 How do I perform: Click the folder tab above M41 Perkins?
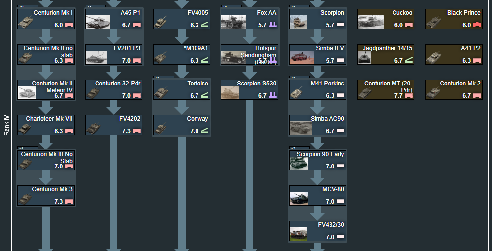click(x=300, y=78)
